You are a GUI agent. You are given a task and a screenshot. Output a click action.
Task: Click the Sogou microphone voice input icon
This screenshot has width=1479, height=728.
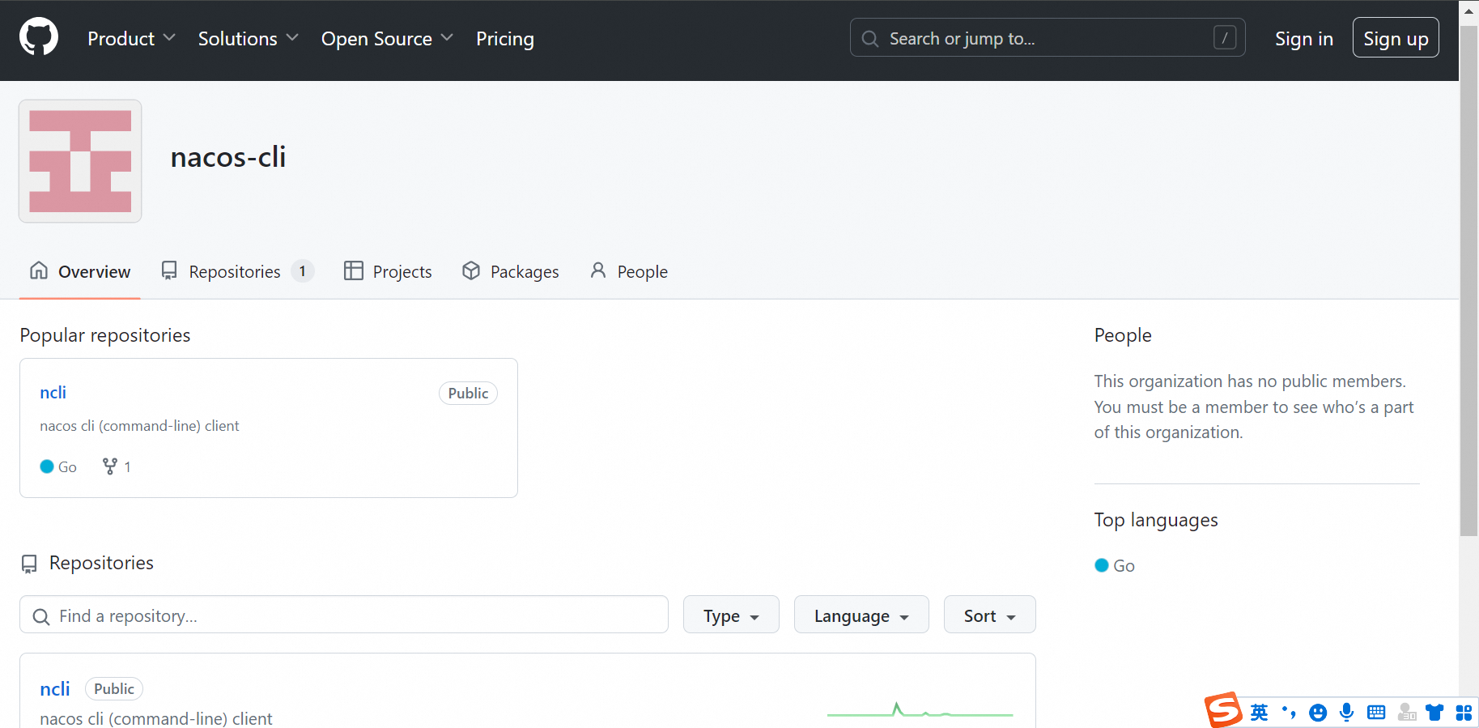[1347, 713]
